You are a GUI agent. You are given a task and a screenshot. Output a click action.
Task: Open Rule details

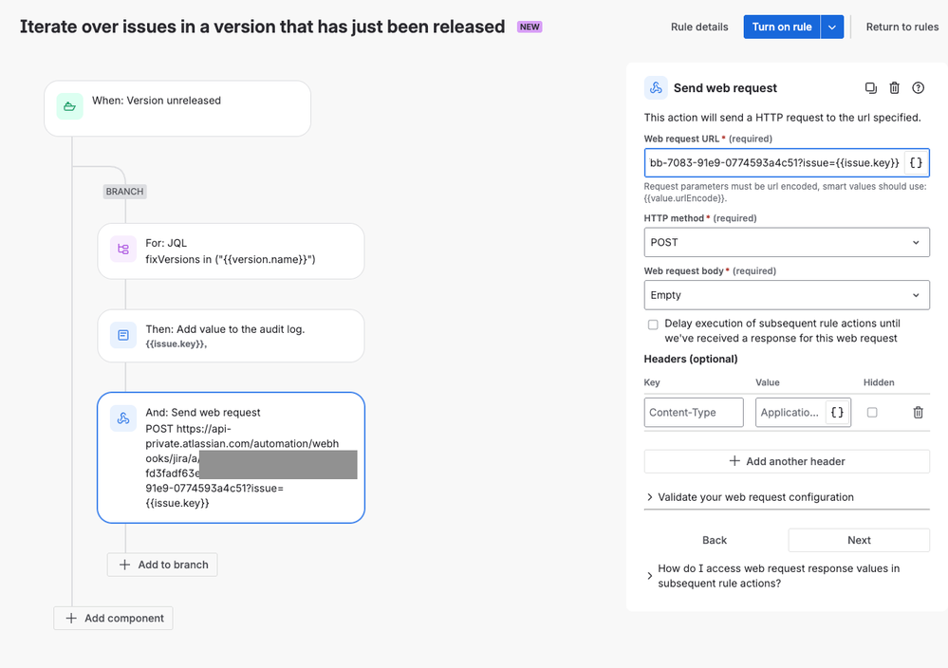[x=699, y=28]
